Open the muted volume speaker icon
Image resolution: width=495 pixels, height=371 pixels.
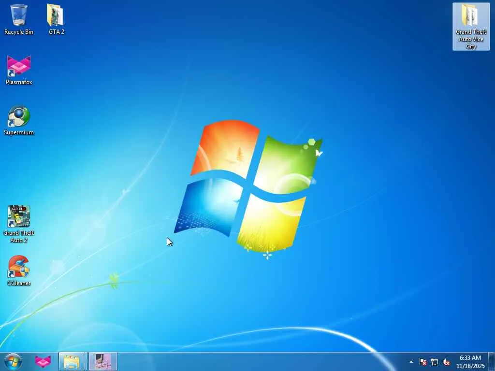coord(446,362)
